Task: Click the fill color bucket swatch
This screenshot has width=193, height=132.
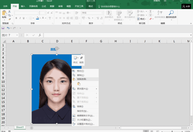Action: click(x=38, y=18)
